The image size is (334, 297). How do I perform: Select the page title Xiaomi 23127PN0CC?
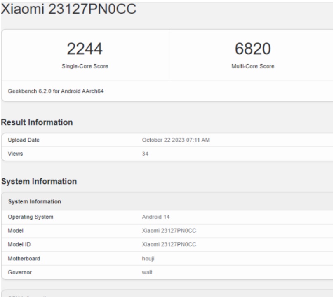point(68,9)
